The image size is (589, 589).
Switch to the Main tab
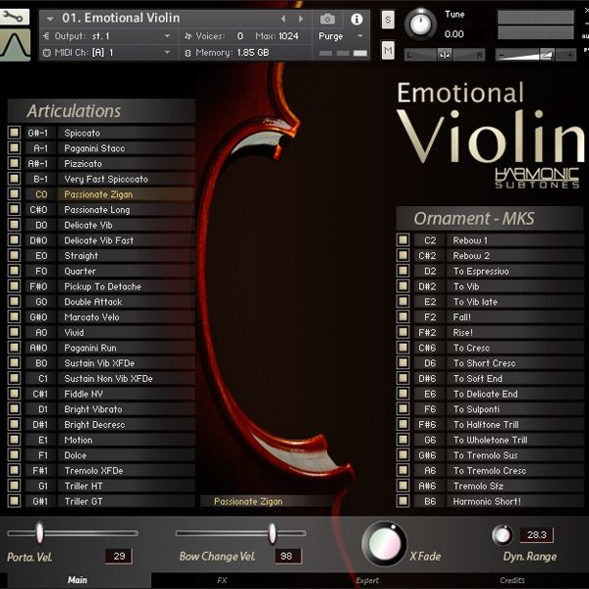(78, 580)
